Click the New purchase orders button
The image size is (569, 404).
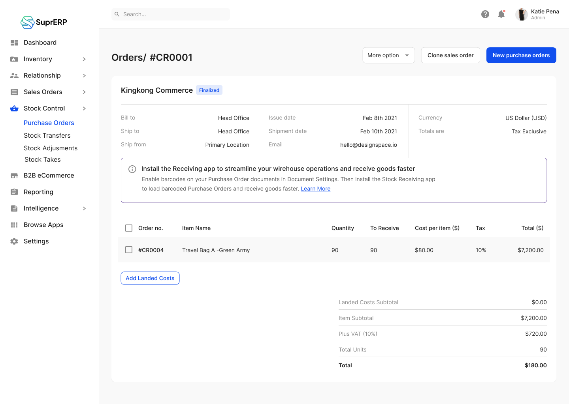pyautogui.click(x=521, y=55)
